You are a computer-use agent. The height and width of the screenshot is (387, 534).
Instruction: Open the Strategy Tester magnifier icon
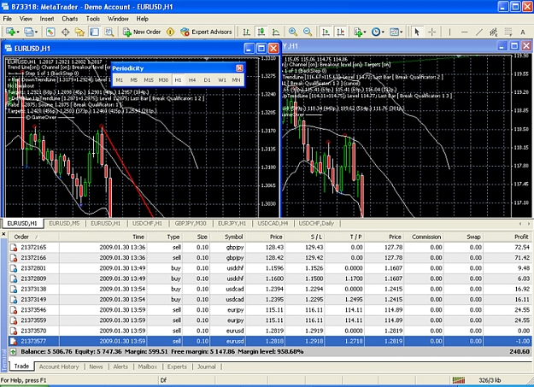pyautogui.click(x=109, y=32)
